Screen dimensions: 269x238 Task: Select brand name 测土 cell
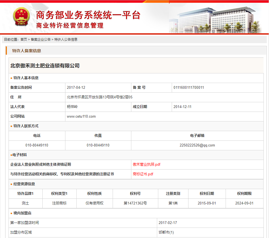pos(25,203)
